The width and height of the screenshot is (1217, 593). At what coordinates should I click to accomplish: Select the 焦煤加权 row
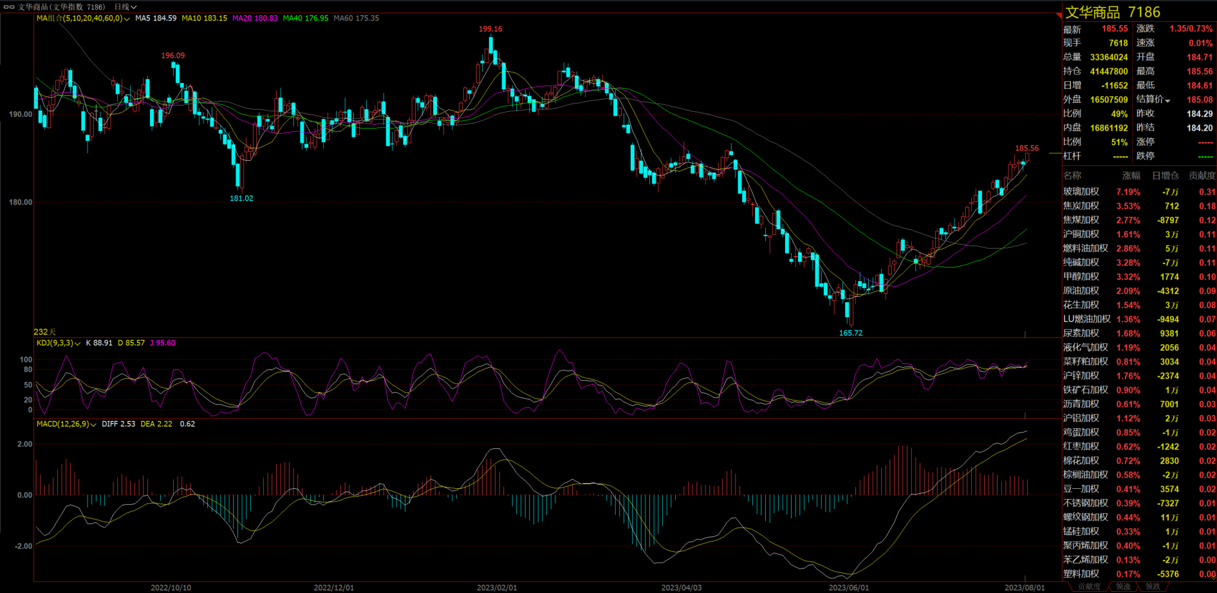coord(1139,221)
